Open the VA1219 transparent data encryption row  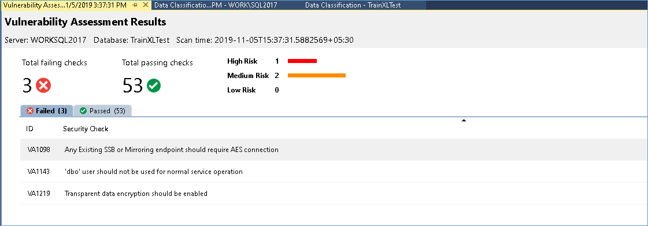(334, 194)
